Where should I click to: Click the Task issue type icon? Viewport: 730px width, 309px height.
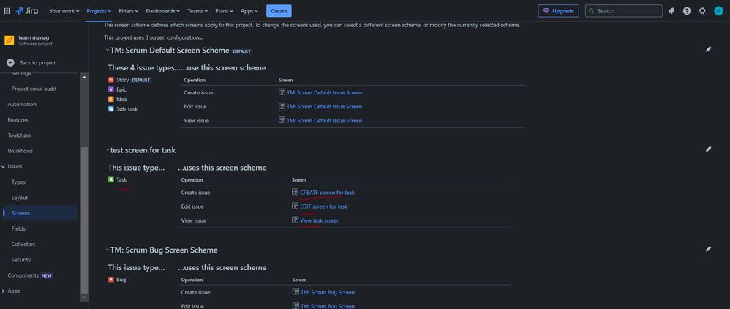pyautogui.click(x=110, y=179)
